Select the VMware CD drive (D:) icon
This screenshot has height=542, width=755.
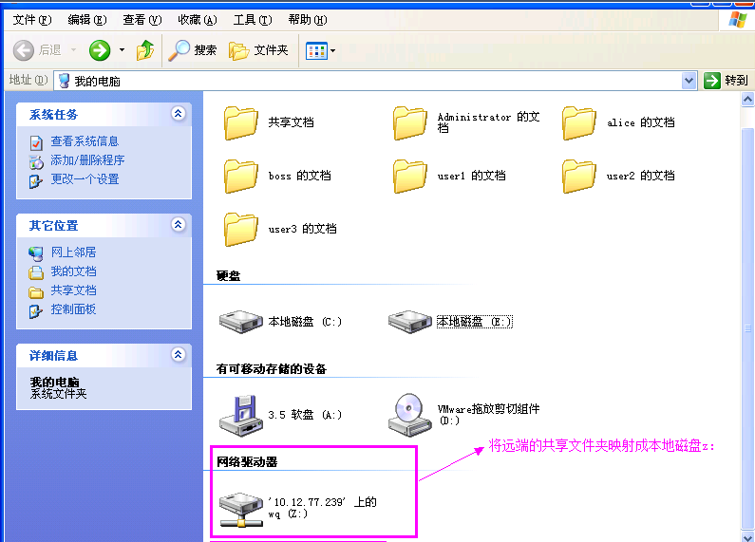pos(410,413)
